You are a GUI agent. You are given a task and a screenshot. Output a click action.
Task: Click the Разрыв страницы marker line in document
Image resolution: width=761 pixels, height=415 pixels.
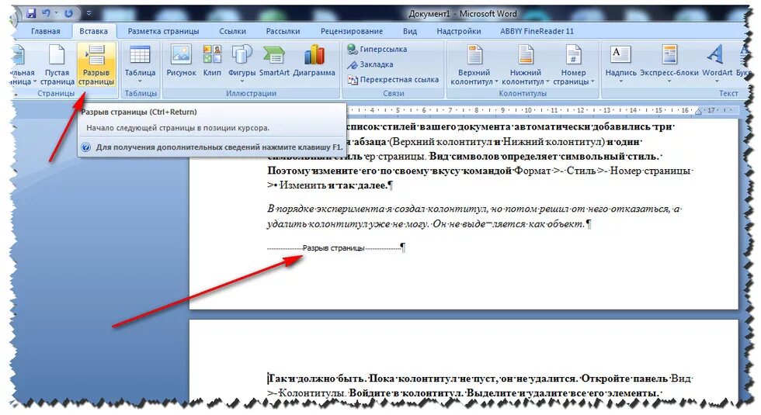click(334, 247)
